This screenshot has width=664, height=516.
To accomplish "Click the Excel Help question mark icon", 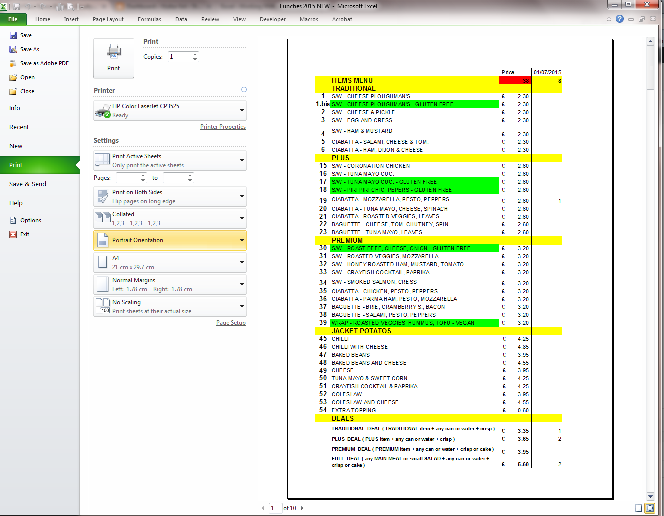I will [620, 19].
